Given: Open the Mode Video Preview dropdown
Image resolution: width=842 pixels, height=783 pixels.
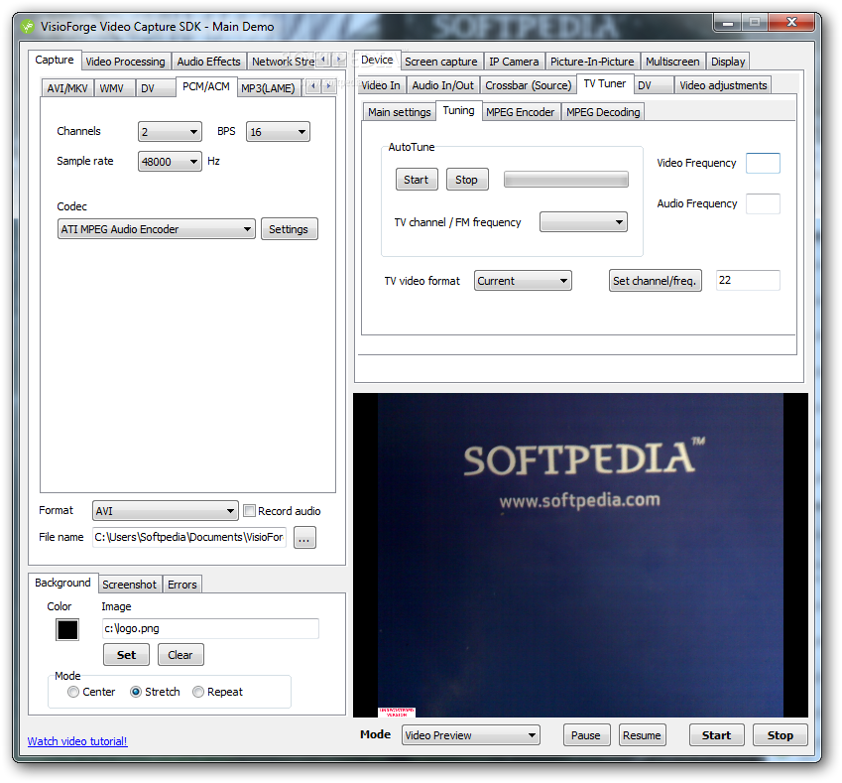Looking at the screenshot, I should 470,735.
